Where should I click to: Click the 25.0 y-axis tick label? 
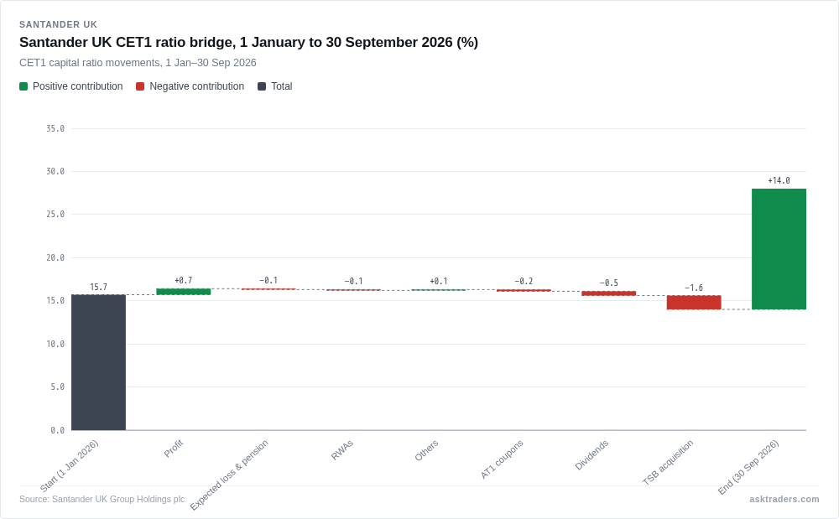(x=55, y=215)
